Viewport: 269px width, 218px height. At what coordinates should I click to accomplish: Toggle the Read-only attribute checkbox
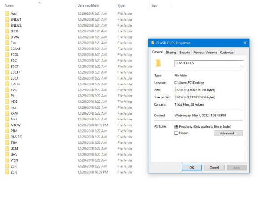(x=176, y=126)
